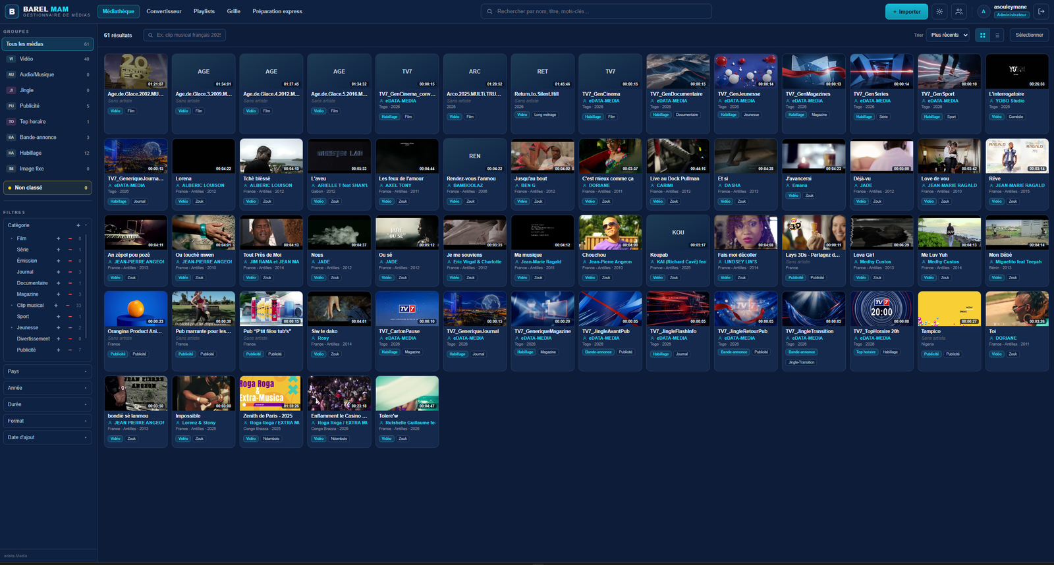Open the Plus récents sort dropdown
The width and height of the screenshot is (1054, 565).
point(949,35)
